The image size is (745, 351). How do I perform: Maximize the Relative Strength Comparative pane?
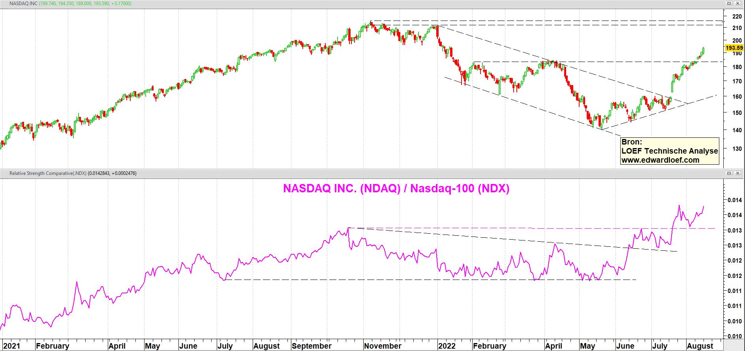pos(729,173)
